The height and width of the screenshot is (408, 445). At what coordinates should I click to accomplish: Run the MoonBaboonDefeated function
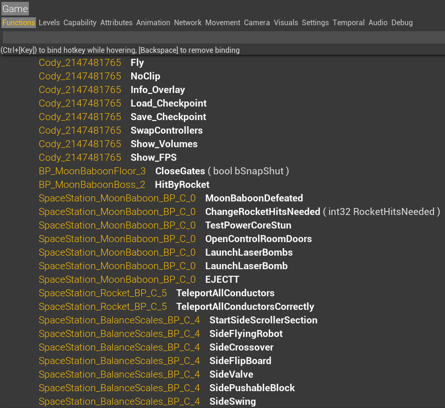[254, 198]
